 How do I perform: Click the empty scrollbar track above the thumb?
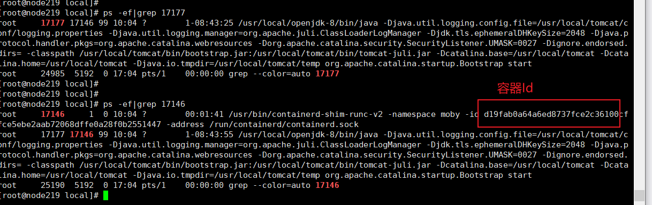click(x=637, y=96)
